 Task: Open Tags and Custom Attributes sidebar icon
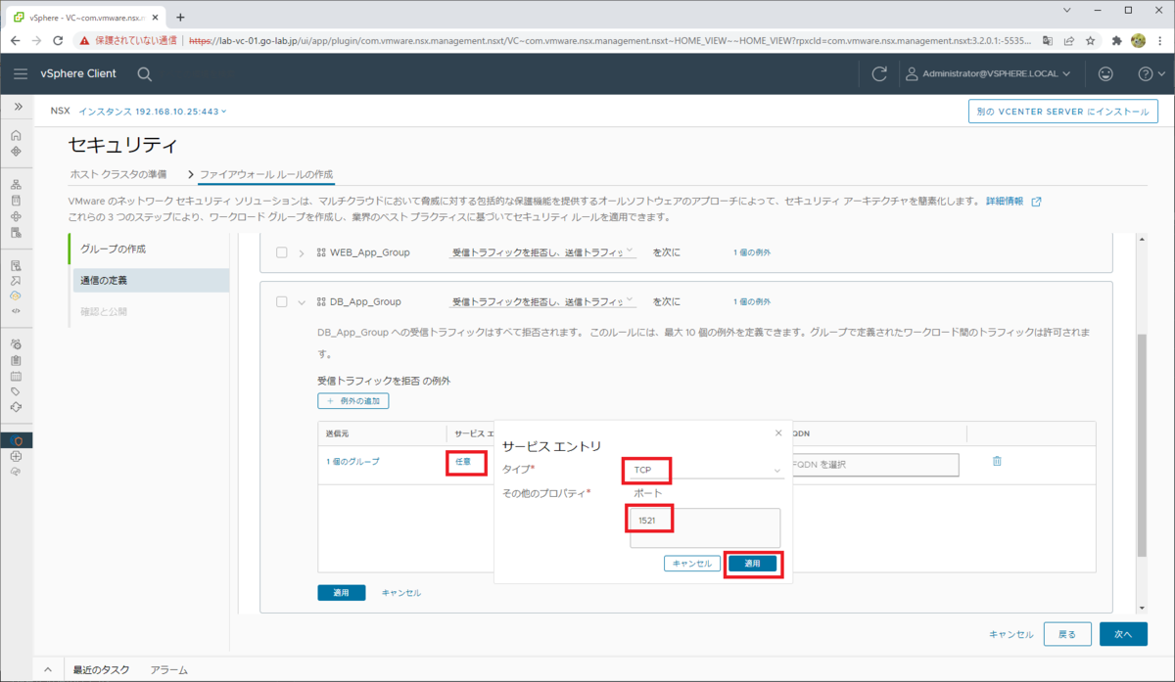[x=16, y=391]
